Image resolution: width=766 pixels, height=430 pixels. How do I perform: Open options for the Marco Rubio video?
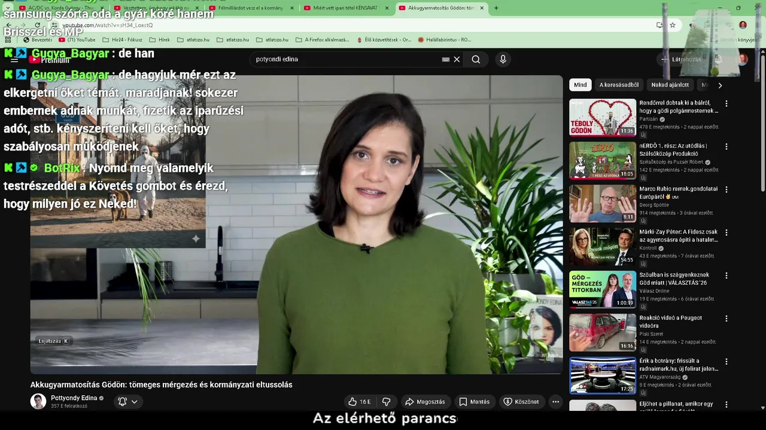click(727, 189)
